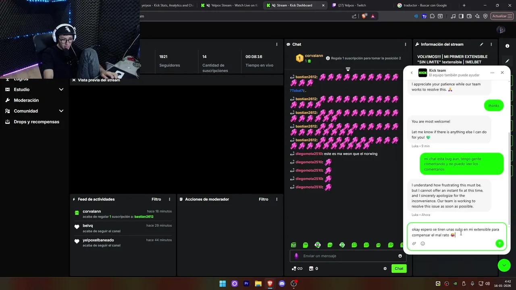Image resolution: width=516 pixels, height=290 pixels.
Task: Minimize support launcher with green chevron button
Action: point(504,265)
